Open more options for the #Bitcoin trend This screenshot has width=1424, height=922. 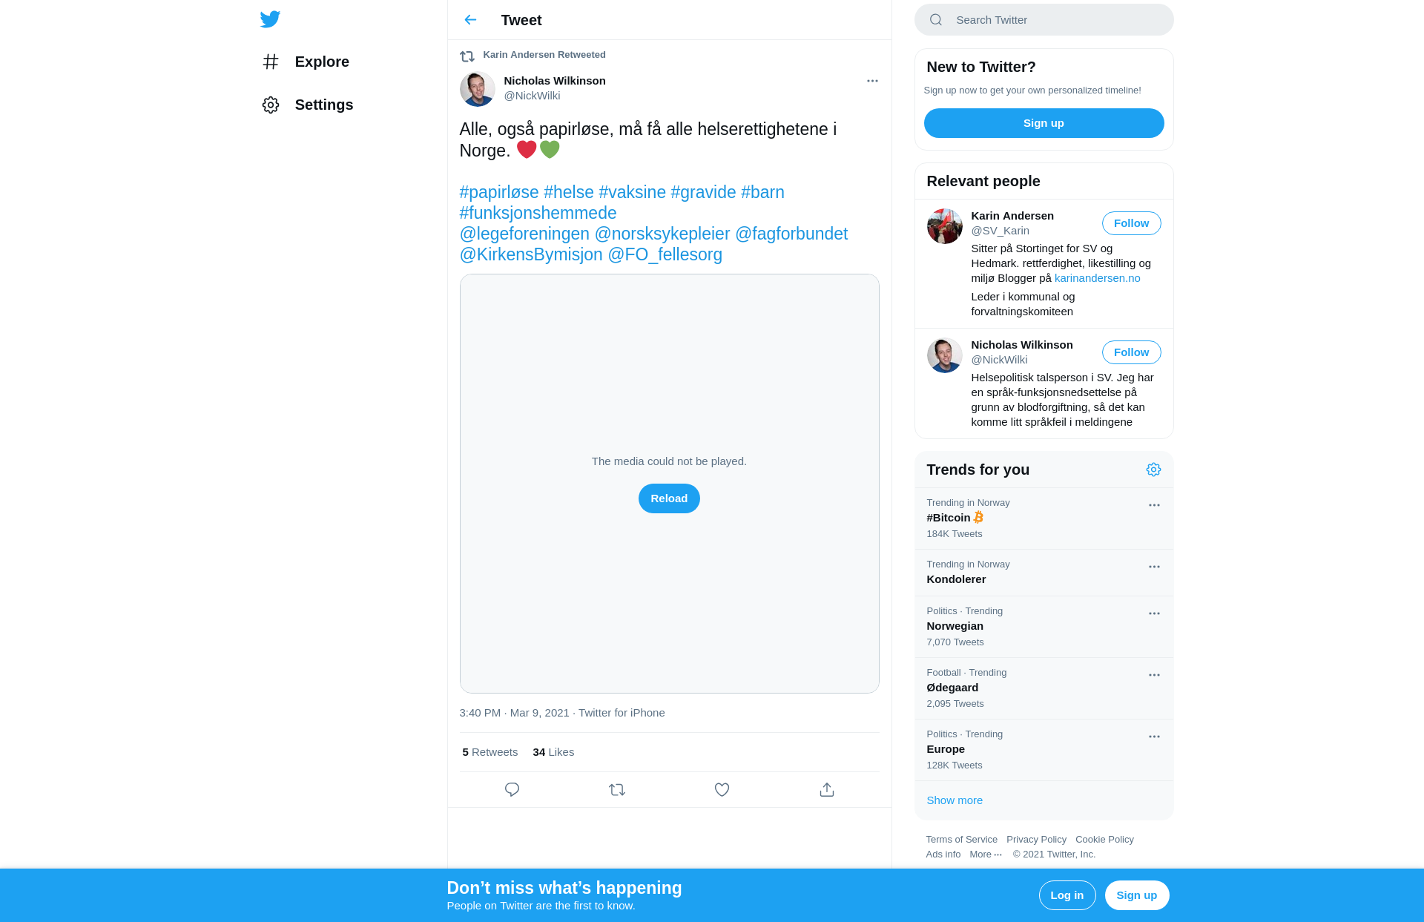pos(1154,505)
